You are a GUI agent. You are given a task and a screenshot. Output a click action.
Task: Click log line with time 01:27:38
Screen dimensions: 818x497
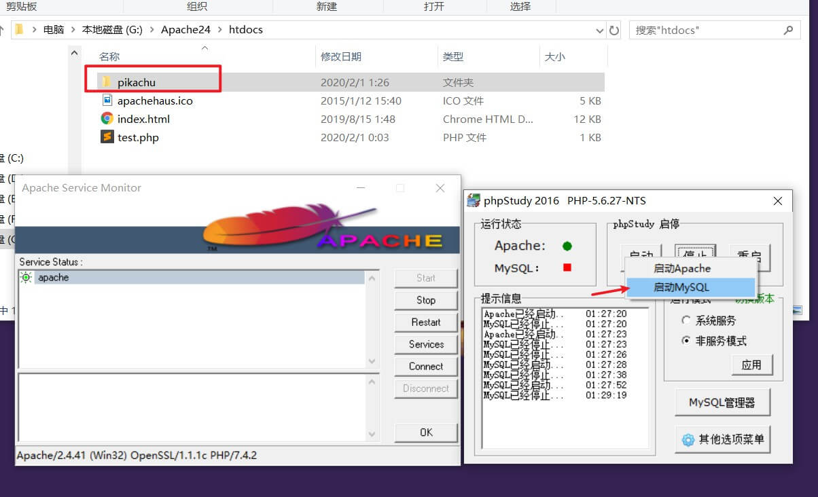555,375
